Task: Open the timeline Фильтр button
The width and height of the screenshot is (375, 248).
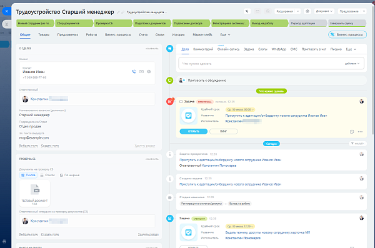Action: (x=357, y=144)
